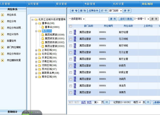Open the 考勤管理 top menu
The width and height of the screenshot is (160, 115).
coord(90,4)
